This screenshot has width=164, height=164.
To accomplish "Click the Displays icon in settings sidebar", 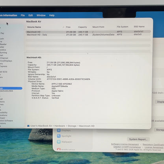I will (59, 130).
